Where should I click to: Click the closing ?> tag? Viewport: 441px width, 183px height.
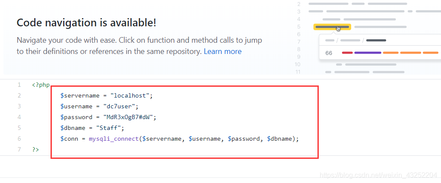pyautogui.click(x=35, y=149)
